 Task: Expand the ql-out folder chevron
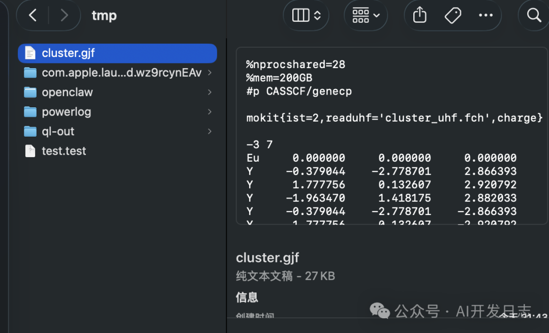point(209,132)
